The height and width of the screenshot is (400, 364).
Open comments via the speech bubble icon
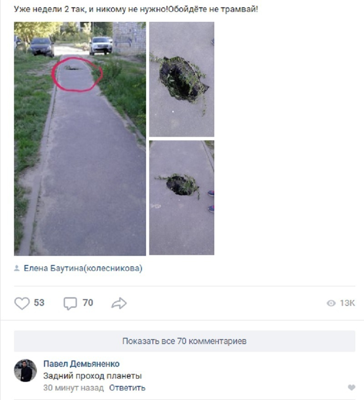[70, 303]
